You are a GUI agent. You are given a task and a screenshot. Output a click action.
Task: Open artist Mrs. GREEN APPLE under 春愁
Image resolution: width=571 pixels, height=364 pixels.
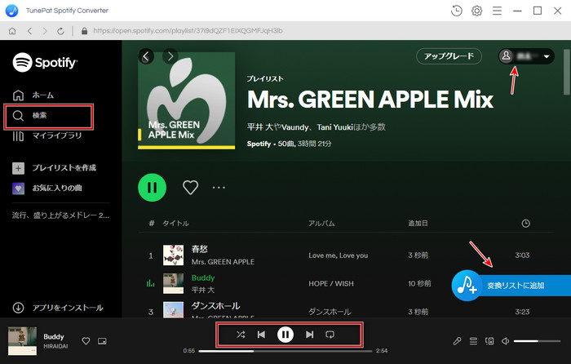[x=223, y=262]
